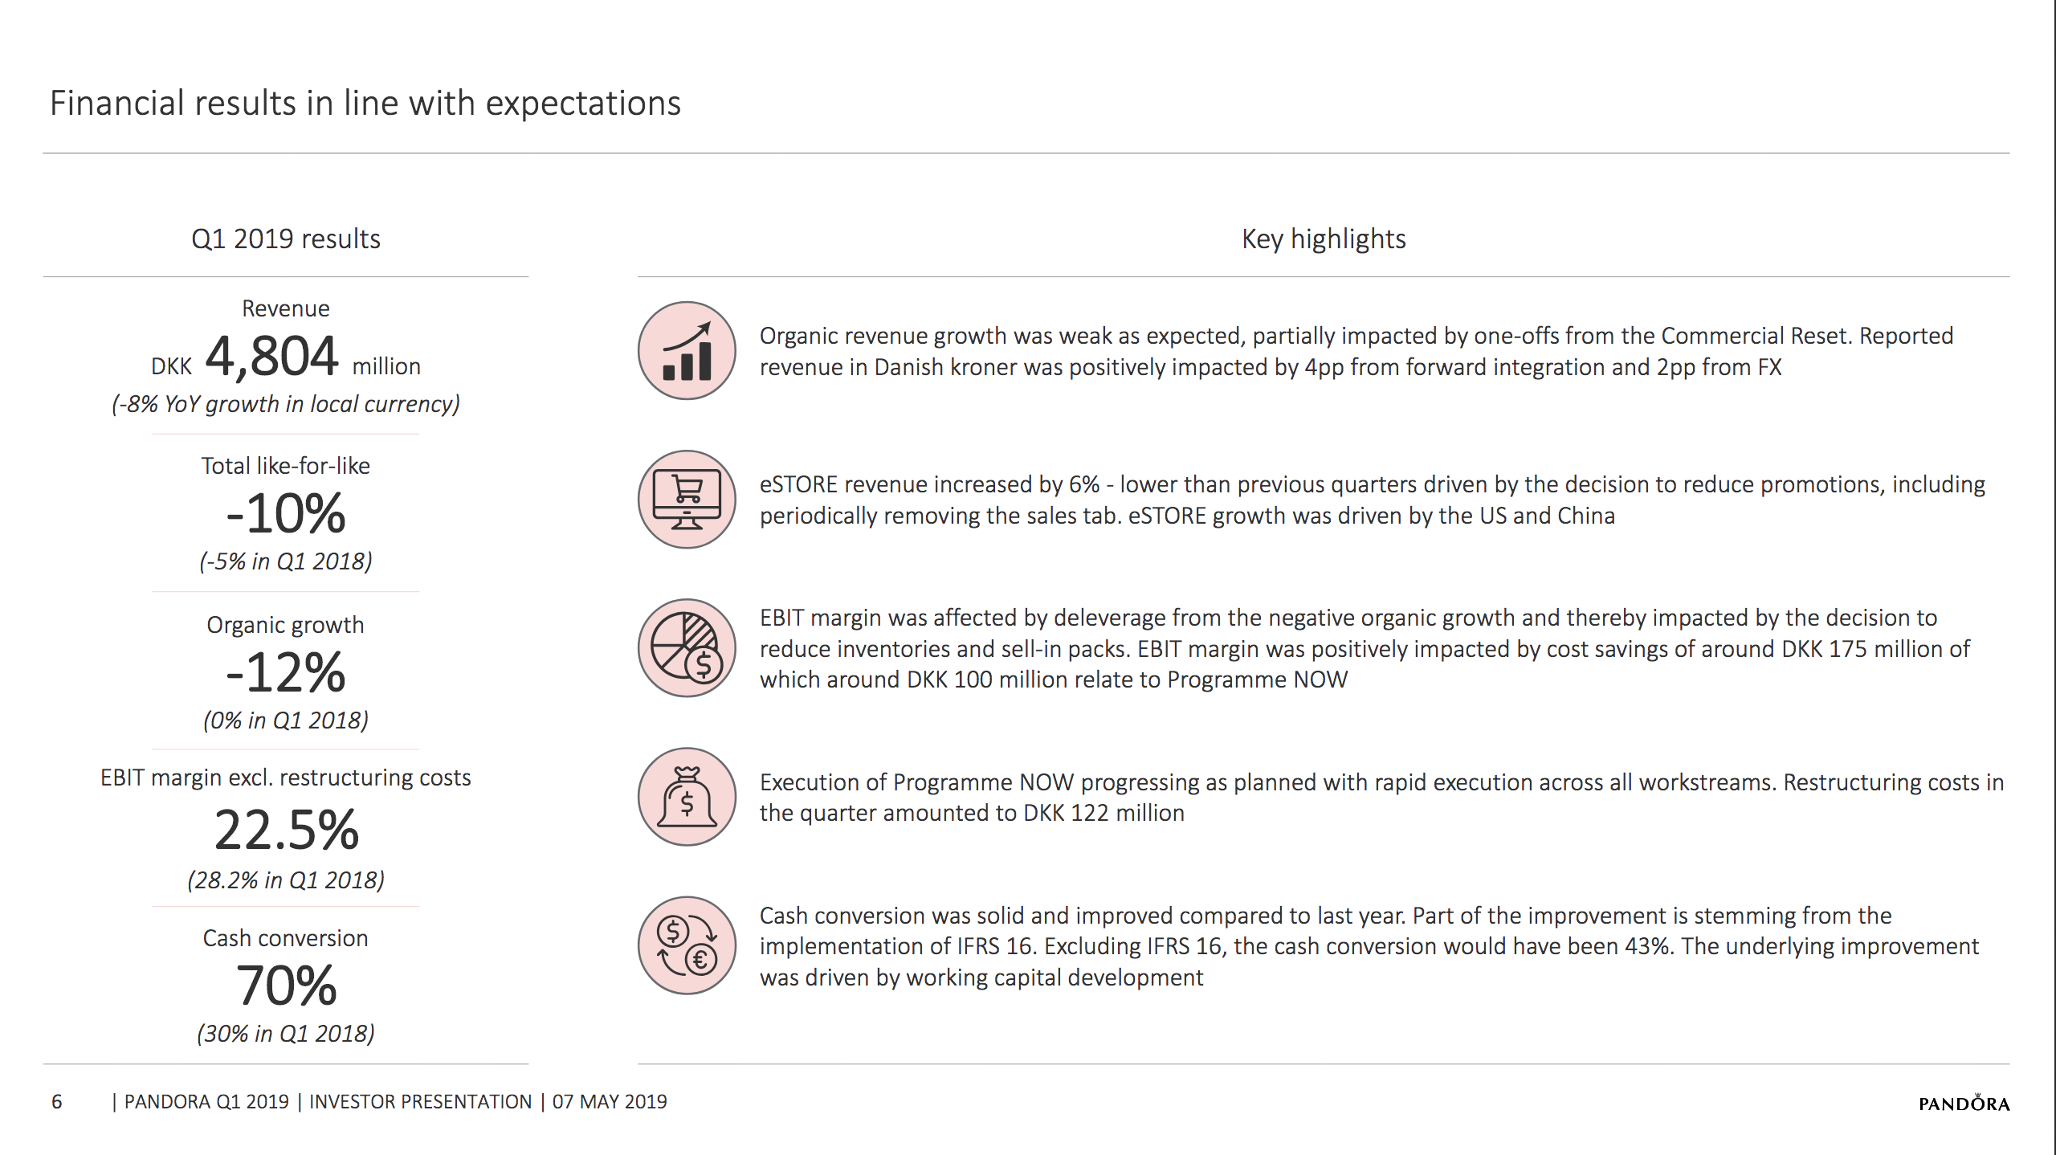Viewport: 2056px width, 1155px height.
Task: Click the revenue growth bar chart icon
Action: [687, 350]
